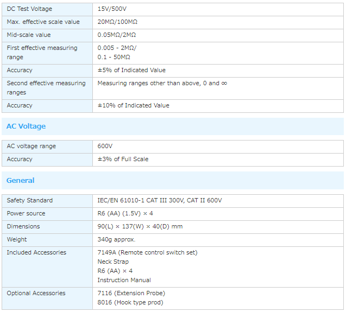The image size is (346, 312).
Task: Select the IEC/EN 61010-1 safety standard text
Action: click(x=159, y=201)
